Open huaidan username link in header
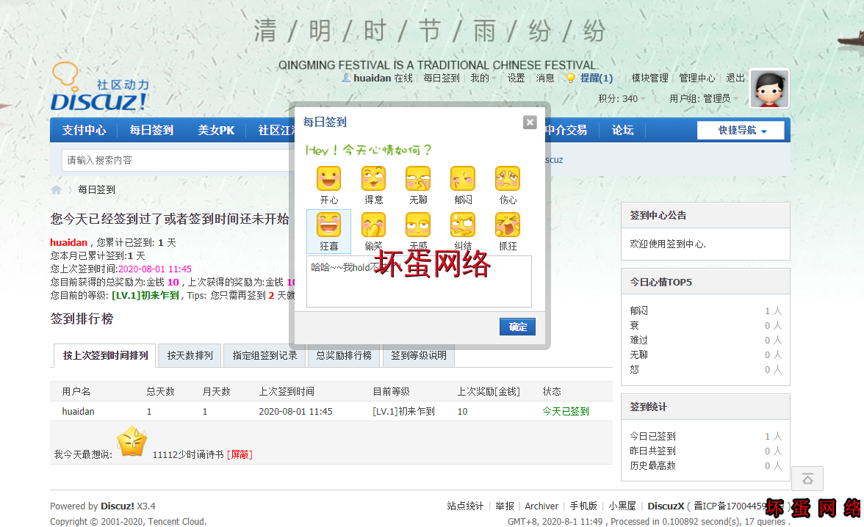Image resolution: width=864 pixels, height=527 pixels. click(372, 79)
